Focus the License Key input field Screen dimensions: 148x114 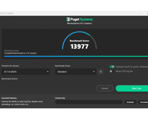89,102
